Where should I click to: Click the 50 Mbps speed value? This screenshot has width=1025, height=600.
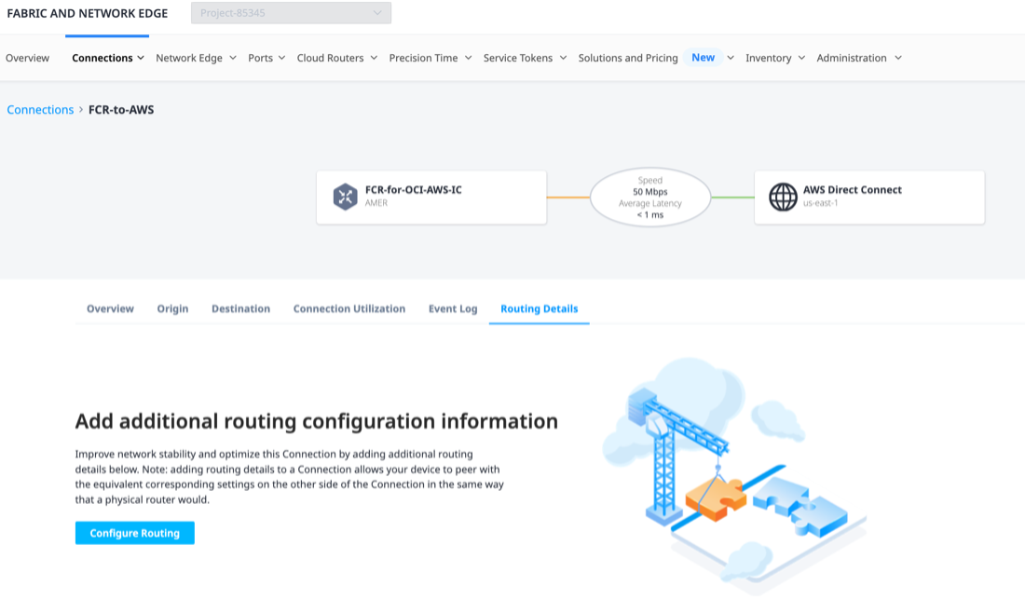tap(649, 192)
